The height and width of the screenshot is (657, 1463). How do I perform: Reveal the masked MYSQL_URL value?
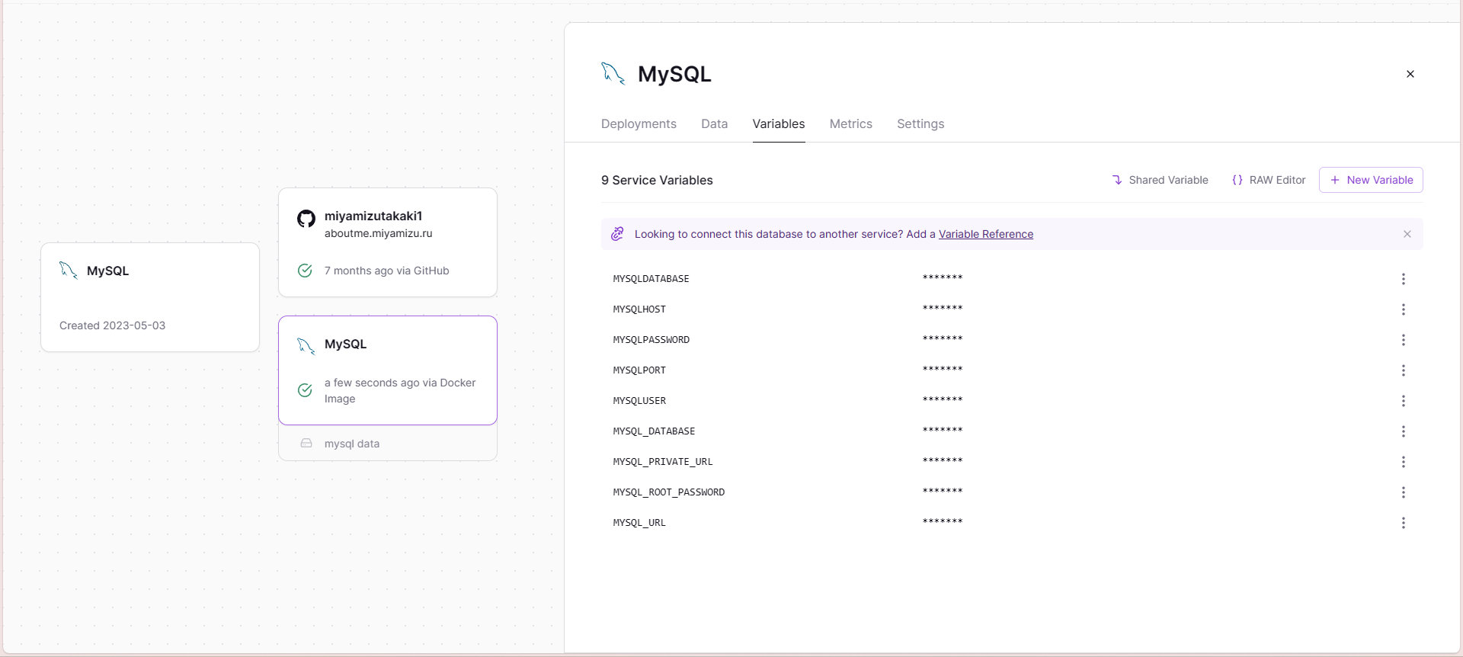coord(943,522)
